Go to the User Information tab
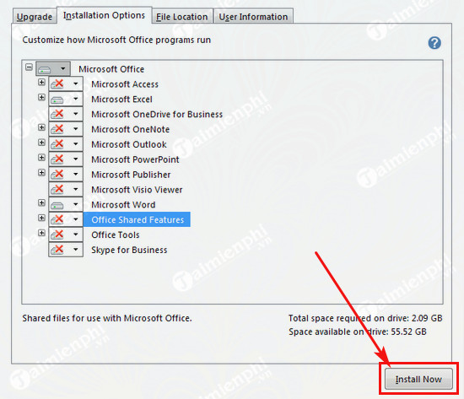464x399 pixels. [x=253, y=17]
